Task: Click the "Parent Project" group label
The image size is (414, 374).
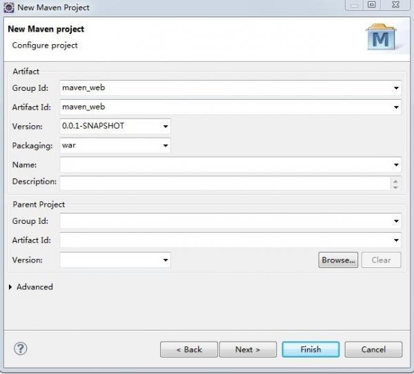Action: click(39, 205)
